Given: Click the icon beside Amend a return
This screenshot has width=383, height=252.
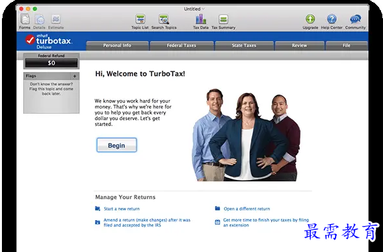Looking at the screenshot, I should [98, 222].
